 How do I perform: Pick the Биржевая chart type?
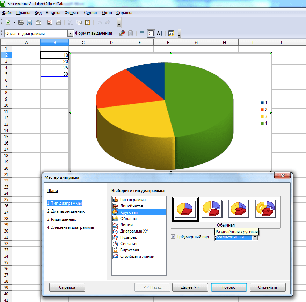(x=129, y=250)
